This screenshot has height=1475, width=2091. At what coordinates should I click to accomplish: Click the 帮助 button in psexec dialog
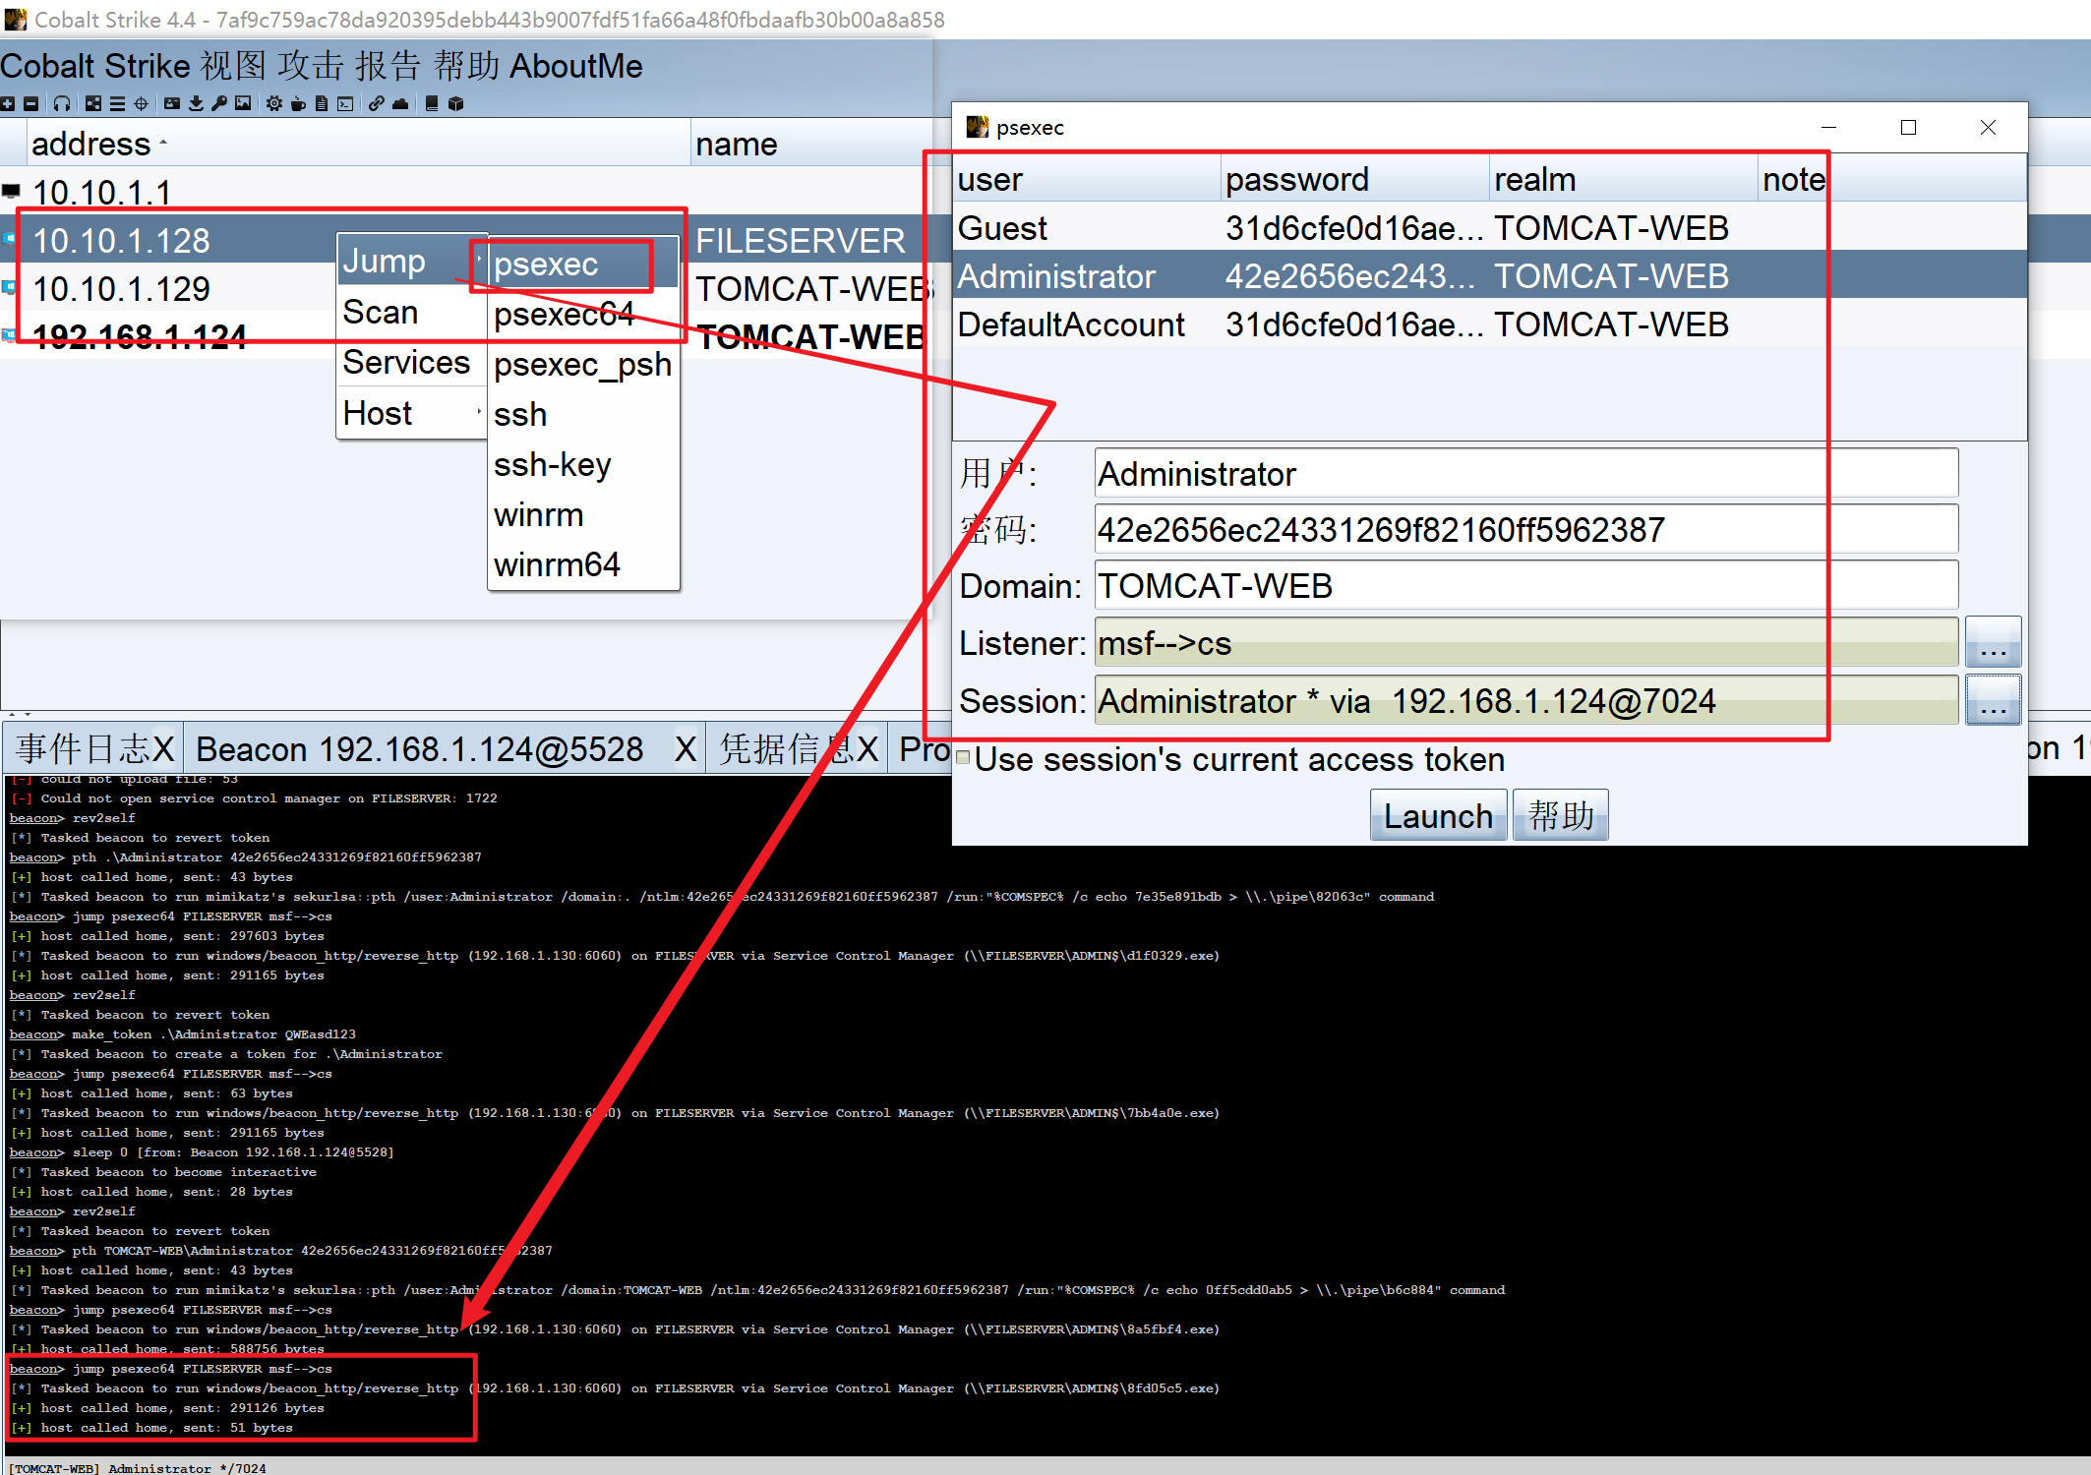[1560, 816]
